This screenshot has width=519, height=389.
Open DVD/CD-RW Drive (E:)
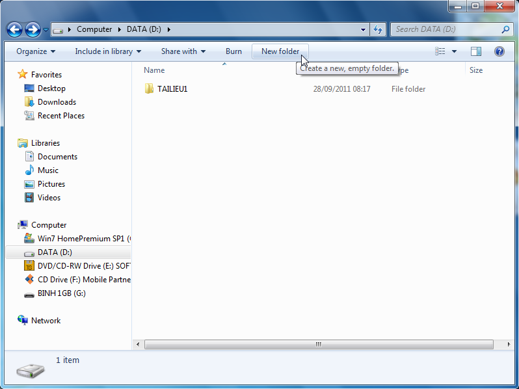click(x=83, y=266)
